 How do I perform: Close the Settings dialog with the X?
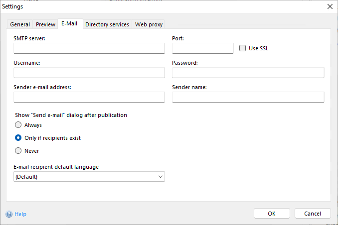tap(330, 6)
